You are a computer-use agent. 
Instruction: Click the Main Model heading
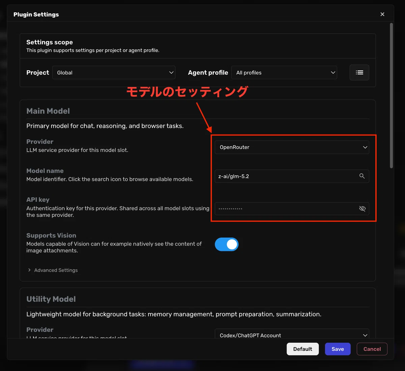pos(48,111)
